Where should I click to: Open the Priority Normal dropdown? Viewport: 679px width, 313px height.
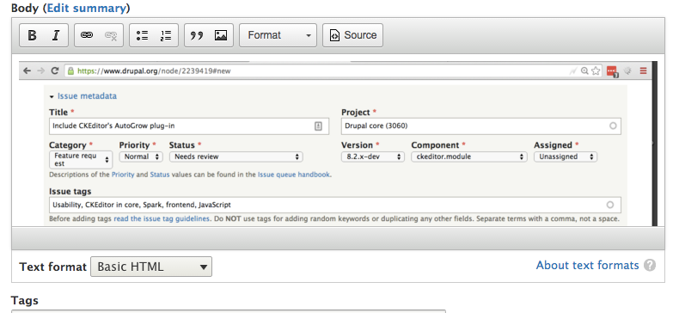141,156
